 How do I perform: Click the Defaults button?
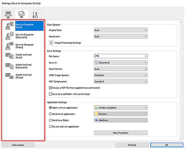132,145
